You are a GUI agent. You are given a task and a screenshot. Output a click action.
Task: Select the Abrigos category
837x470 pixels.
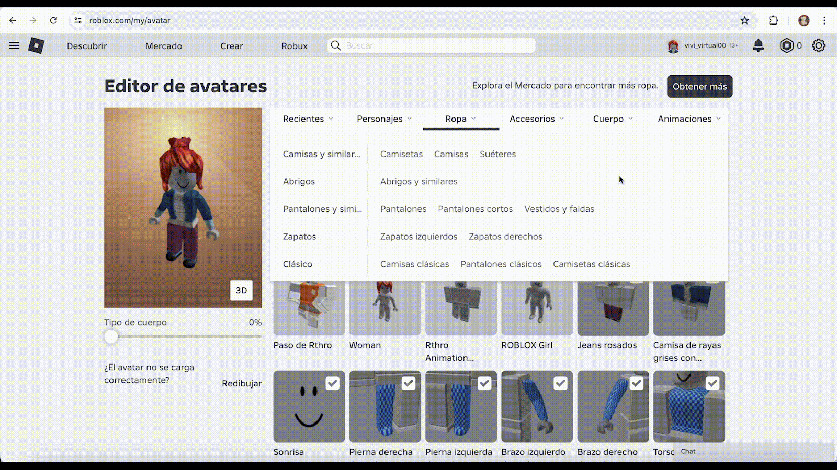[299, 181]
